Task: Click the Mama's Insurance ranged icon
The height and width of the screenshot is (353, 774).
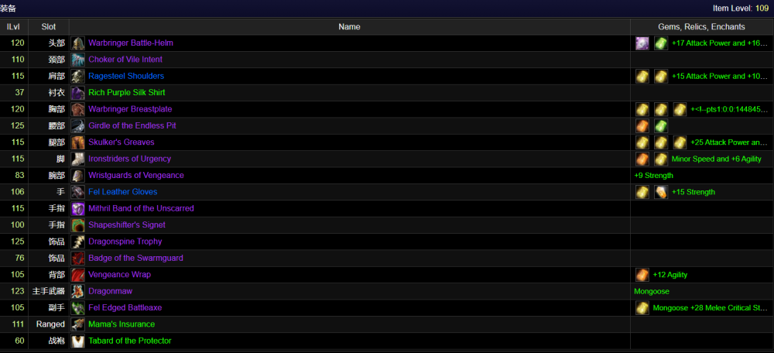Action: pos(77,324)
